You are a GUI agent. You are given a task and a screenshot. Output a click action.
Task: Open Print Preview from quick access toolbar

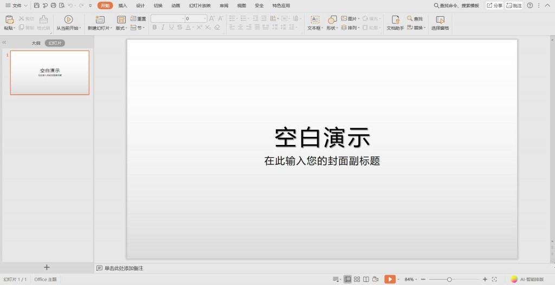62,5
